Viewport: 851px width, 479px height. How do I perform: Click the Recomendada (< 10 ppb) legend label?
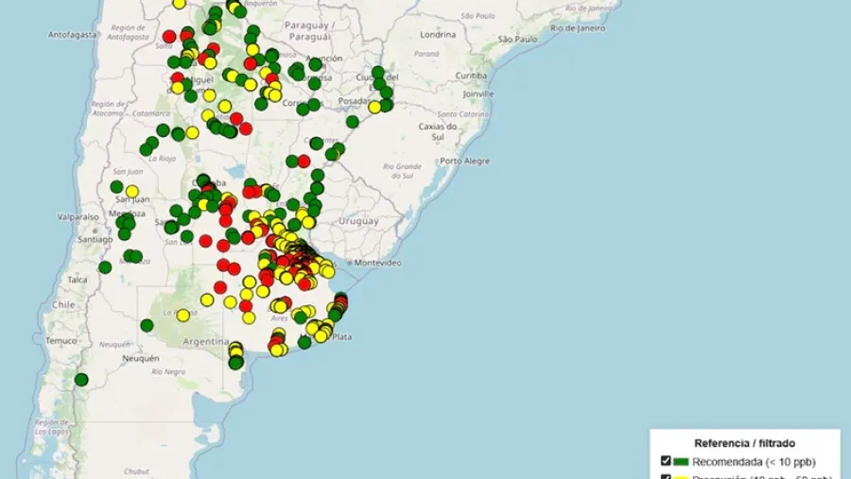753,461
